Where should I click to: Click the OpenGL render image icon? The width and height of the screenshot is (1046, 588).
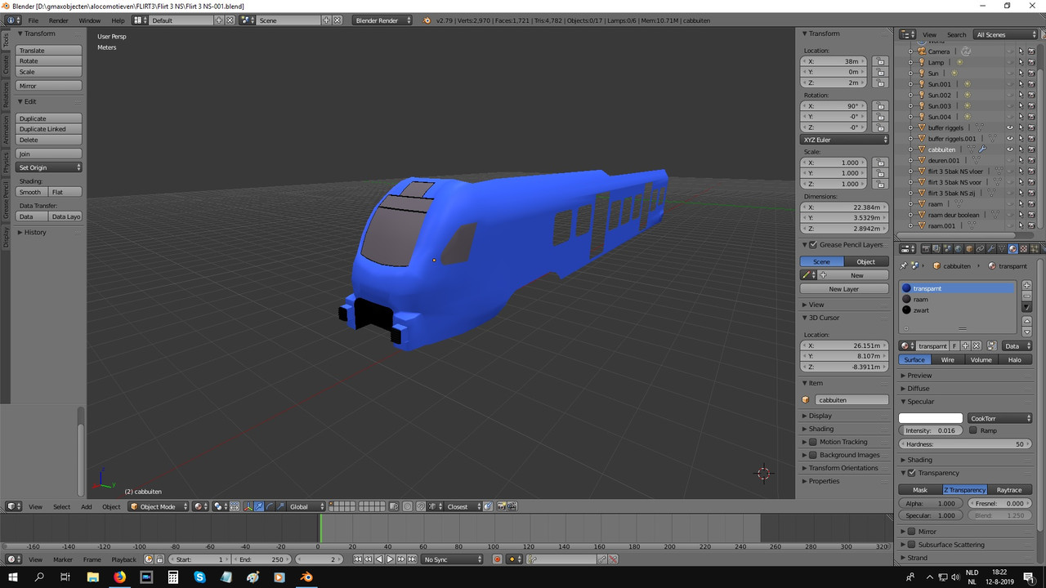pyautogui.click(x=502, y=506)
